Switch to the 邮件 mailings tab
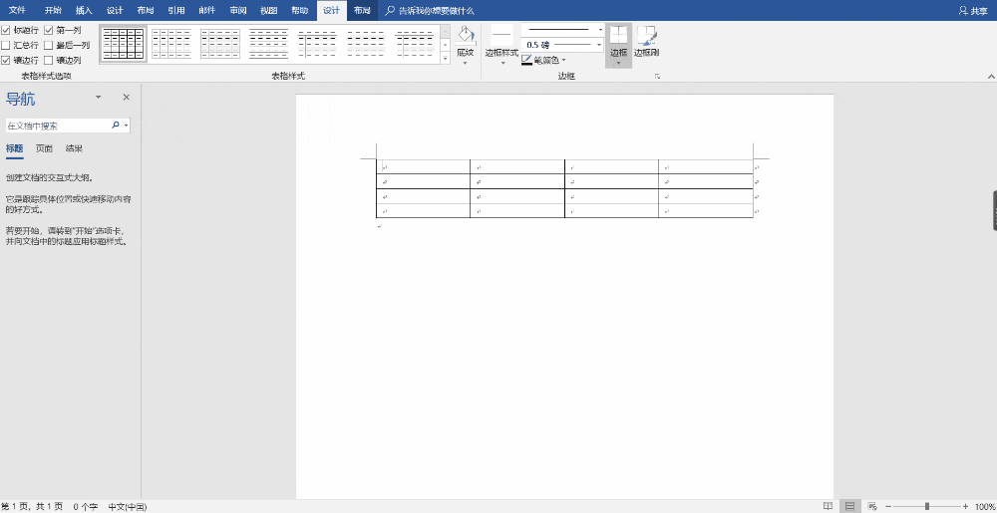Image resolution: width=997 pixels, height=513 pixels. tap(207, 11)
